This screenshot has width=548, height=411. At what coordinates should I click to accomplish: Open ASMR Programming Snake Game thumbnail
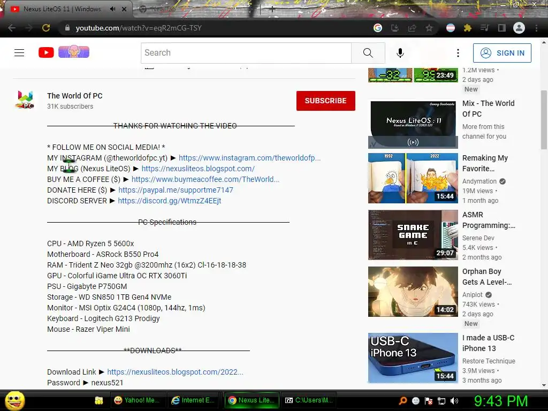click(x=413, y=235)
